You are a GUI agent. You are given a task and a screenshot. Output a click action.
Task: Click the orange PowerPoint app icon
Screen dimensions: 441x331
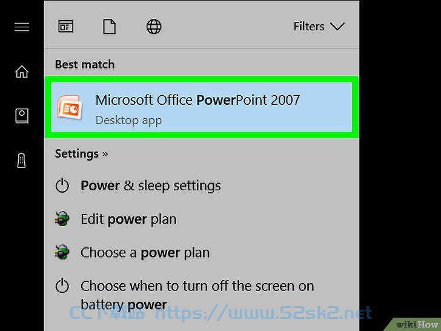coord(70,107)
